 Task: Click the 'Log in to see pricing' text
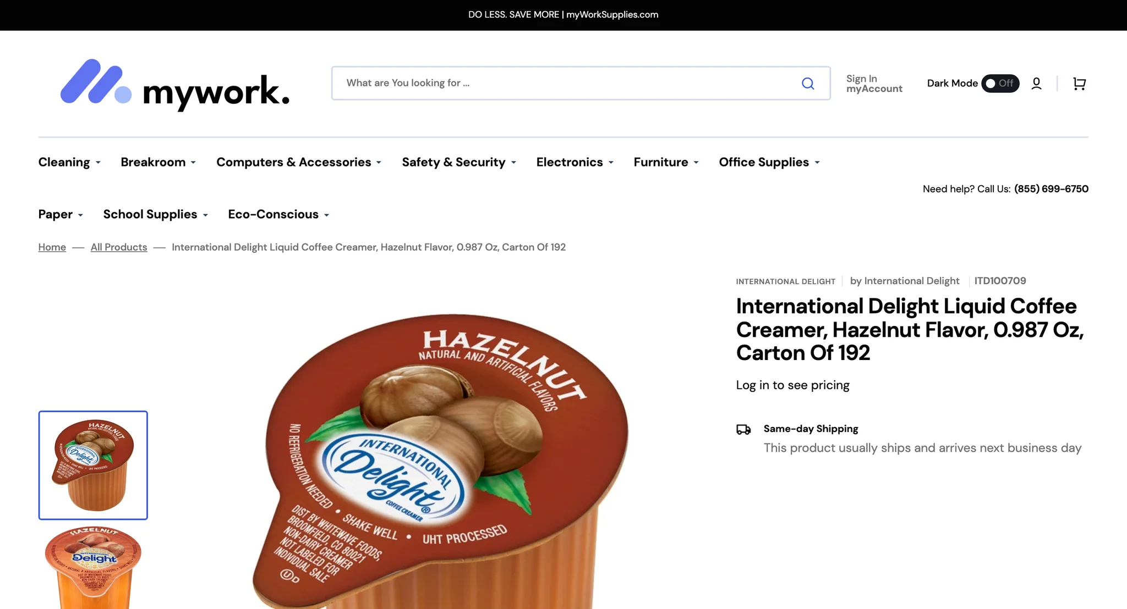click(x=792, y=385)
